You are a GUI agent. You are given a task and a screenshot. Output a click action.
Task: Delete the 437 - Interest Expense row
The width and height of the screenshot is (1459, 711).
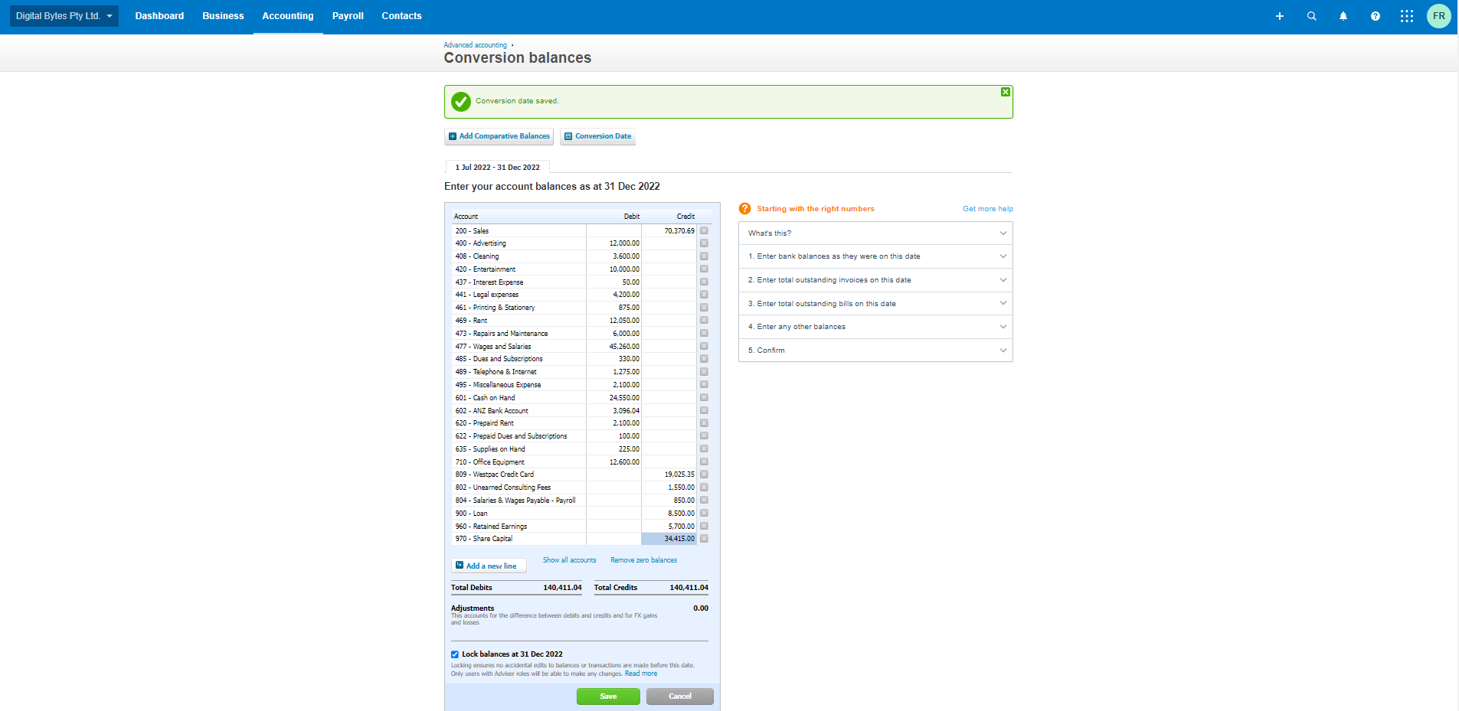[704, 282]
